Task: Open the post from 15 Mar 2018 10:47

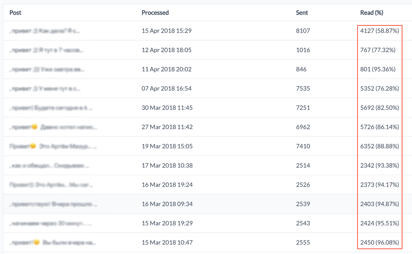Action: [53, 242]
